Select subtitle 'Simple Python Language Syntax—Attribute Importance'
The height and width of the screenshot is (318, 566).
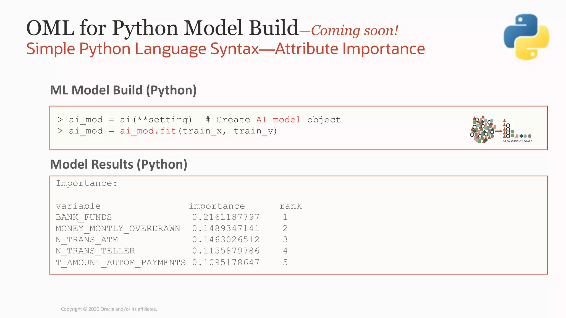click(226, 49)
